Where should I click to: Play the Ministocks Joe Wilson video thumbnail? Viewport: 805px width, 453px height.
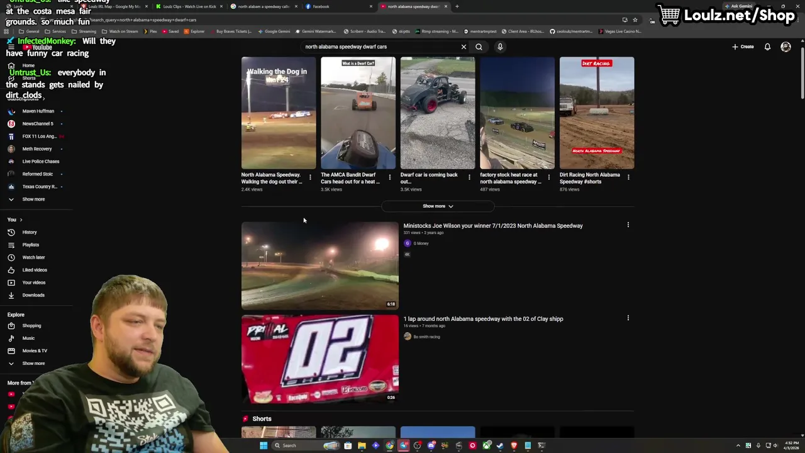[x=320, y=266]
